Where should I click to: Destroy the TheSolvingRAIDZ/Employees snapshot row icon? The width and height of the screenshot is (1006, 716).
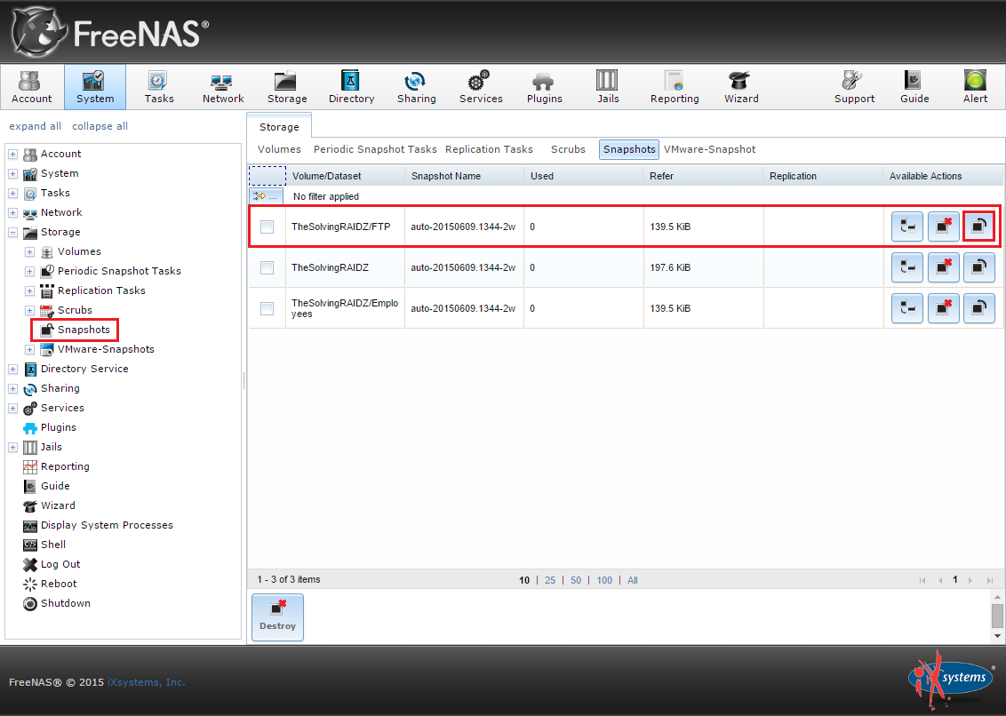point(943,308)
